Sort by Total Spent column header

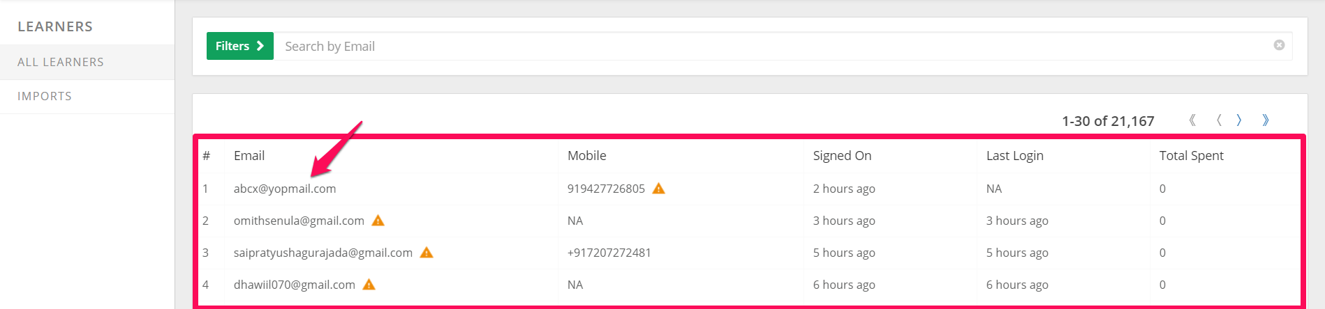1191,156
